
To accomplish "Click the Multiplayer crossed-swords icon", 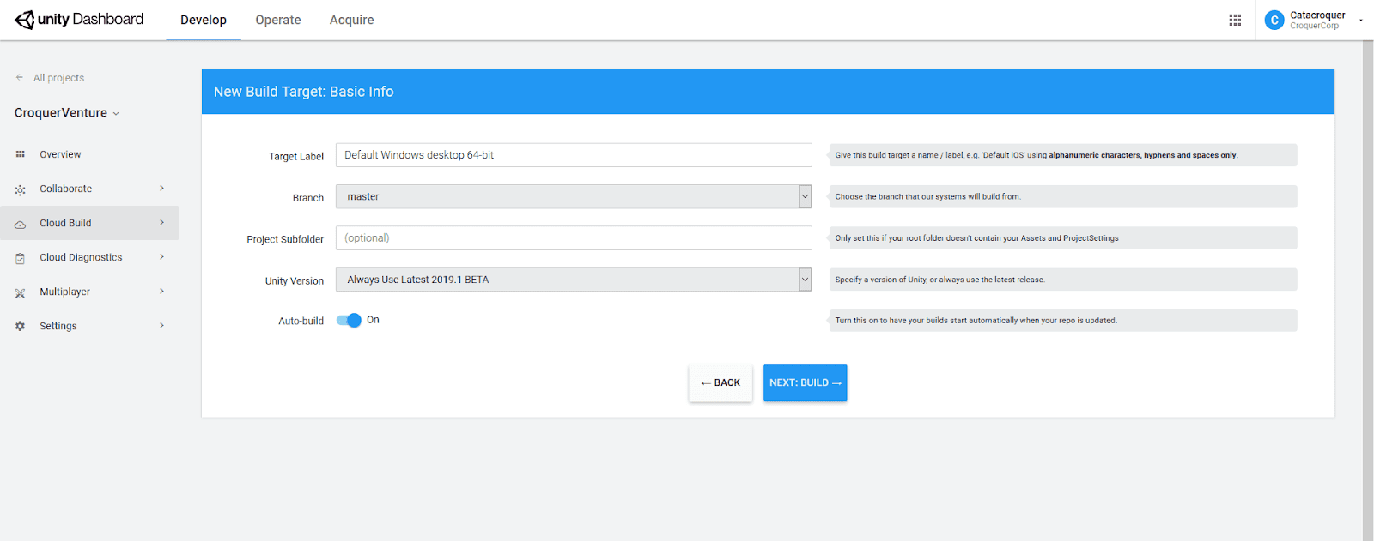I will coord(20,292).
